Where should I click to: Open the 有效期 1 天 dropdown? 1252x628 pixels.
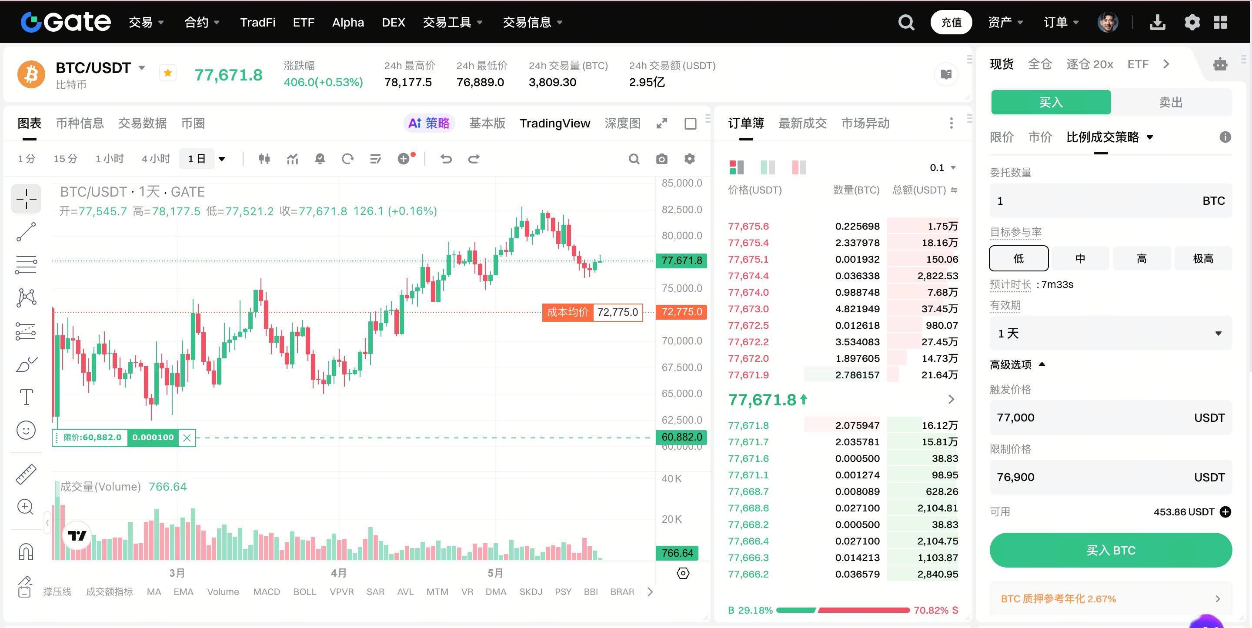tap(1111, 333)
